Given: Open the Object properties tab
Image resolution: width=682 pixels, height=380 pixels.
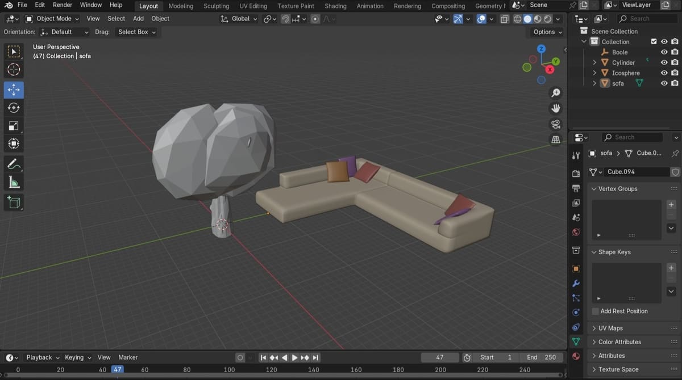Looking at the screenshot, I should coord(576,269).
